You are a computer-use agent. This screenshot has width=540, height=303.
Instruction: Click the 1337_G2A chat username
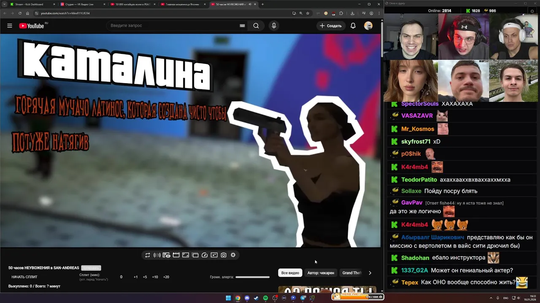click(x=414, y=271)
